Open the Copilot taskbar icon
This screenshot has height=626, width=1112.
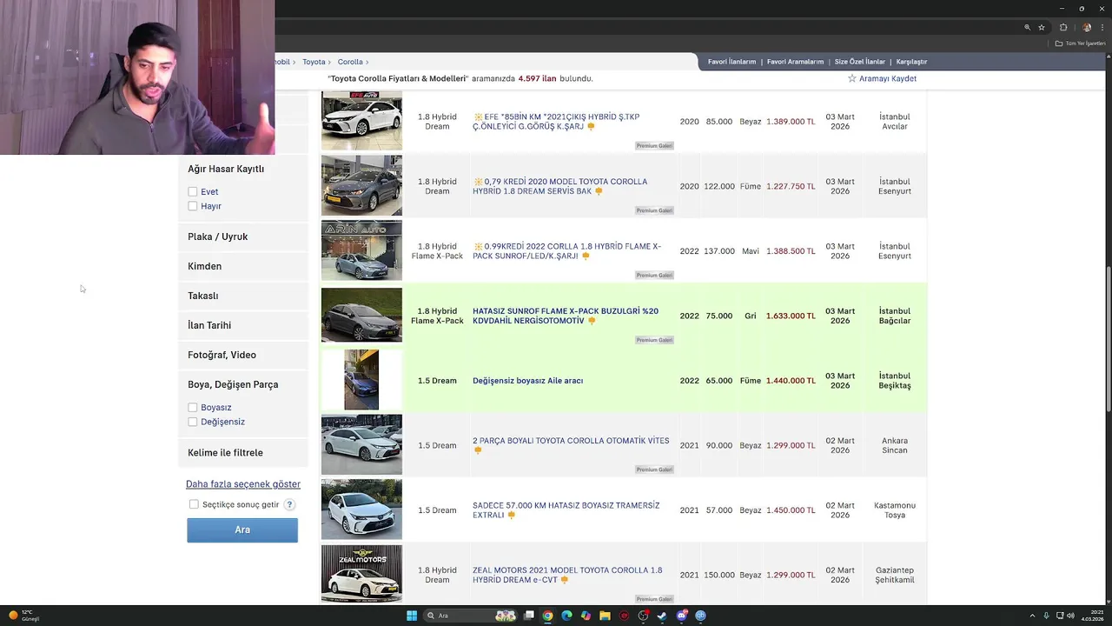586,616
